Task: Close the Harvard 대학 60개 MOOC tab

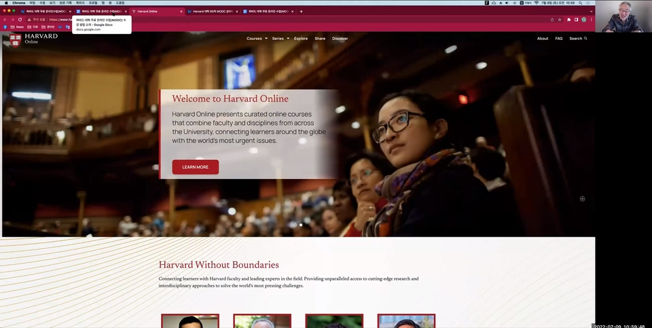Action: [x=237, y=12]
